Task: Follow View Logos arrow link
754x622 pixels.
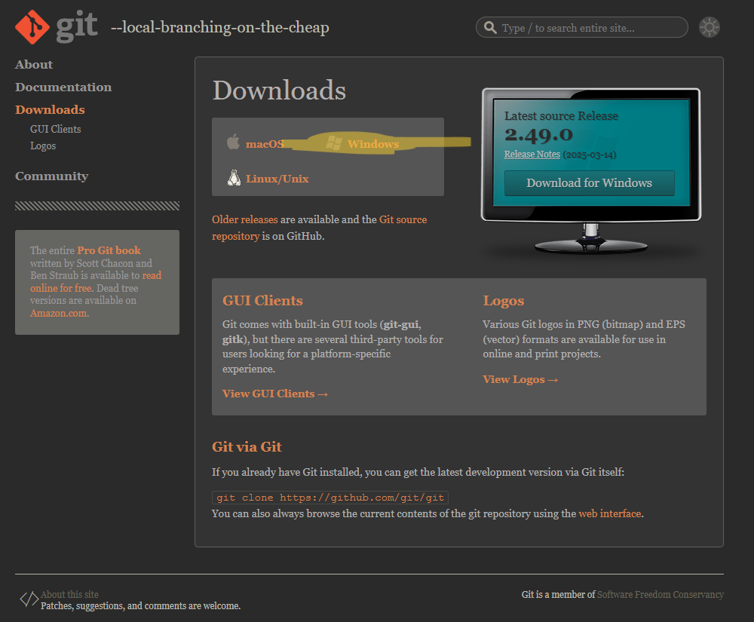Action: click(x=520, y=379)
